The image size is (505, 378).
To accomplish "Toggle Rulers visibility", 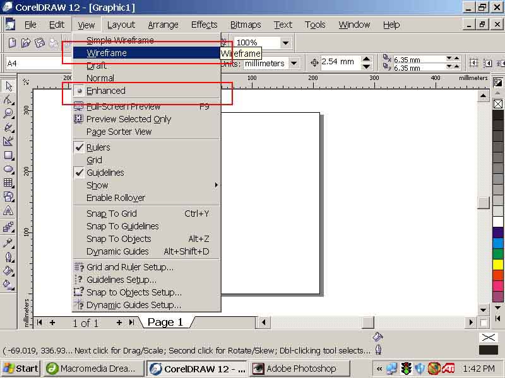I will 147,147.
